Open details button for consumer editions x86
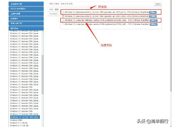The image size is (172, 127). 154,24
